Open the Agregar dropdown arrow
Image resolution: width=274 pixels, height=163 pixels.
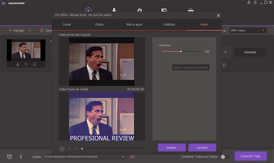(x=30, y=30)
